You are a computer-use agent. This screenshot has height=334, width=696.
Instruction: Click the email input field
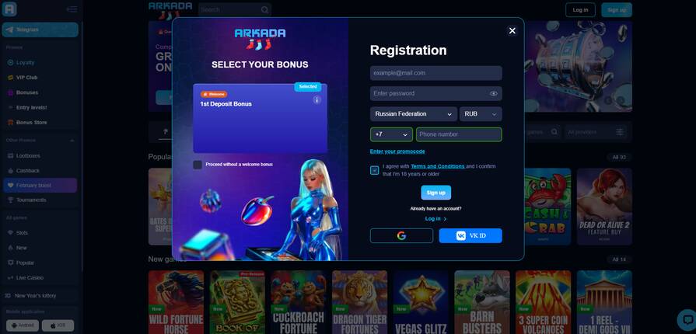[436, 73]
